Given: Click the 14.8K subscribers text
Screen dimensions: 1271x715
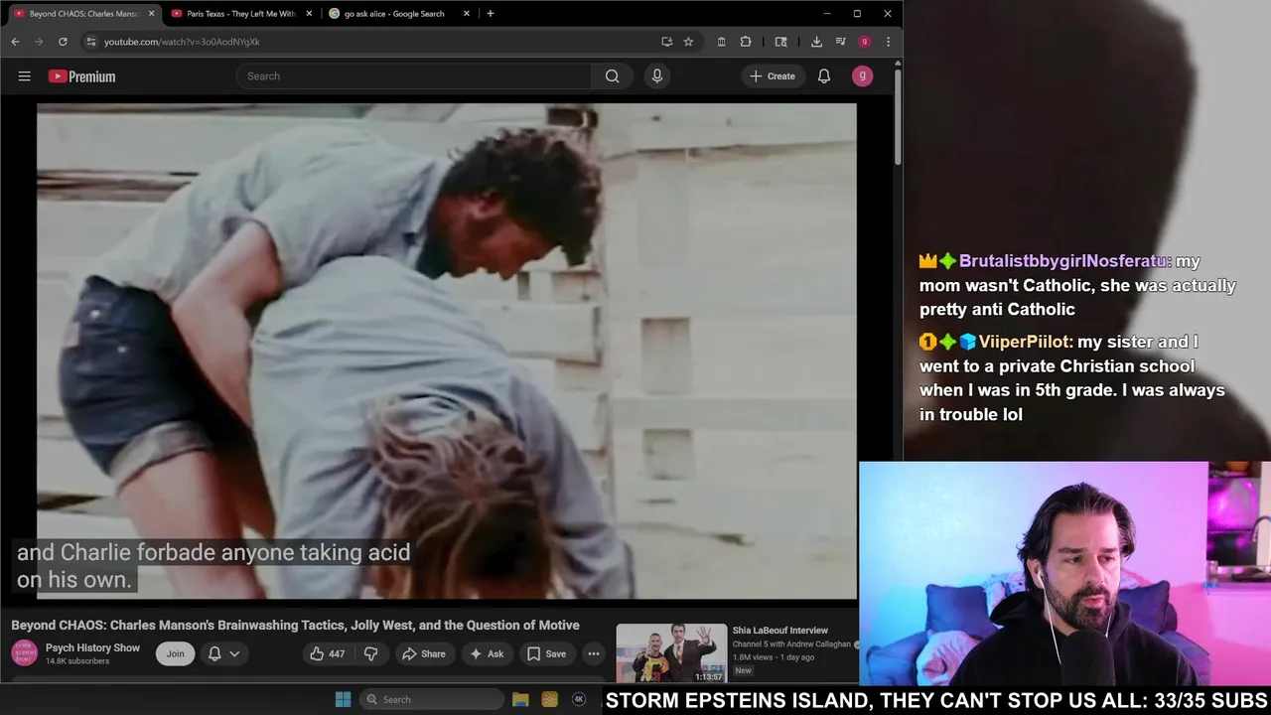Looking at the screenshot, I should 76,661.
